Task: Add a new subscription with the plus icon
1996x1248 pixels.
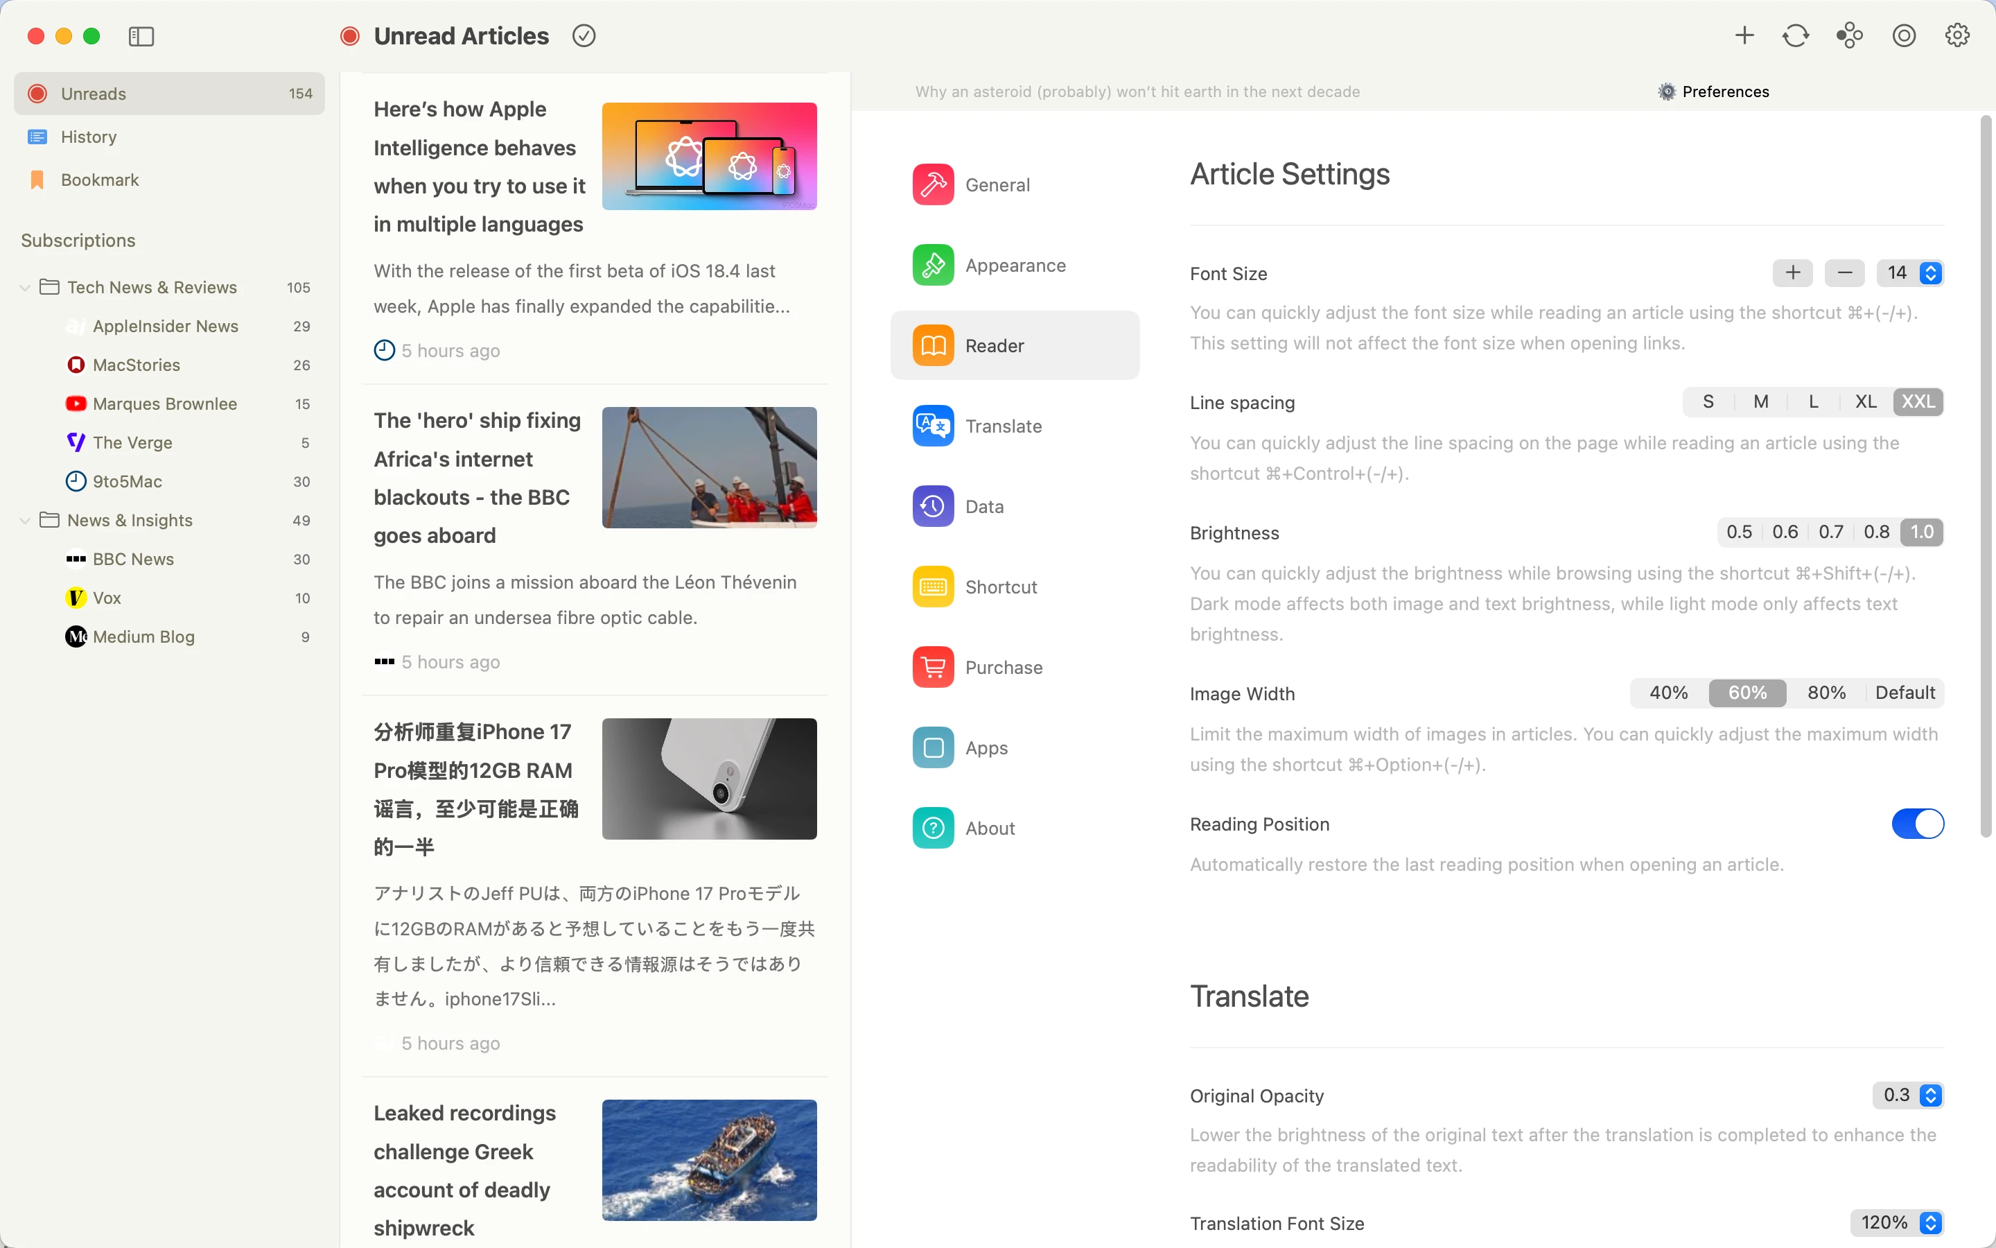Action: coord(1744,35)
